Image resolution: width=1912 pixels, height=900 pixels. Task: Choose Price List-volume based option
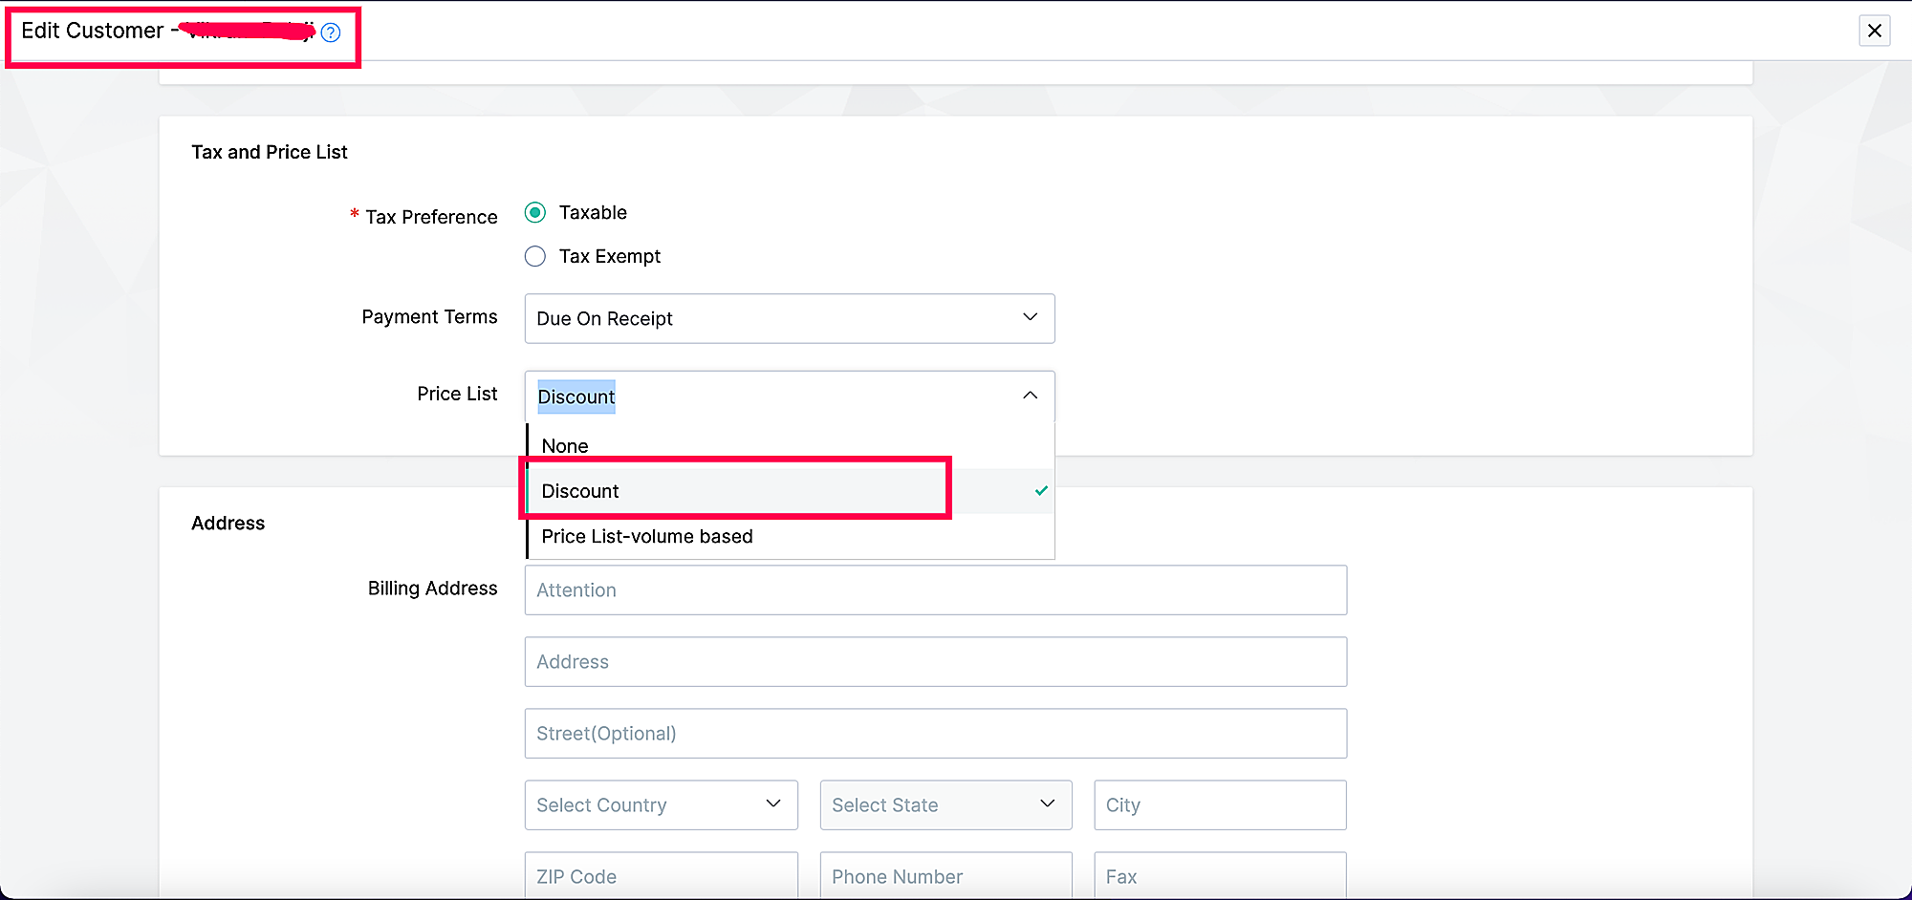(647, 537)
